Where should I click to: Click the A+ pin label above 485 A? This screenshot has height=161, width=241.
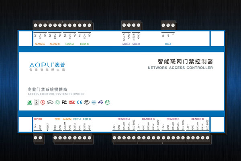tap(168, 35)
